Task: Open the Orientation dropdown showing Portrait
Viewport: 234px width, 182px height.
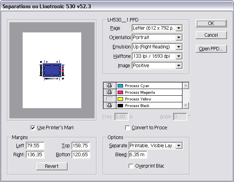Action: 157,37
